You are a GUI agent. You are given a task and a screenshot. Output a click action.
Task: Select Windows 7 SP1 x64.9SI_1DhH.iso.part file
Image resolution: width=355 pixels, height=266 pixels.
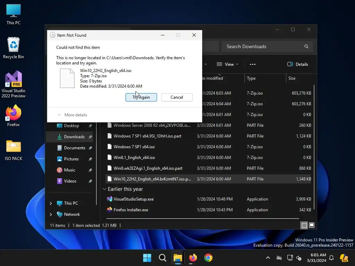pos(208,136)
